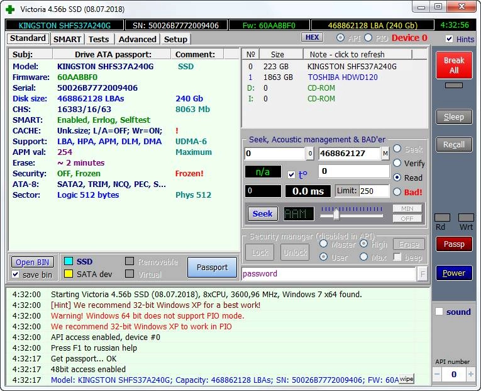Toggle the Hints checkbox
This screenshot has height=391, width=481.
(449, 38)
